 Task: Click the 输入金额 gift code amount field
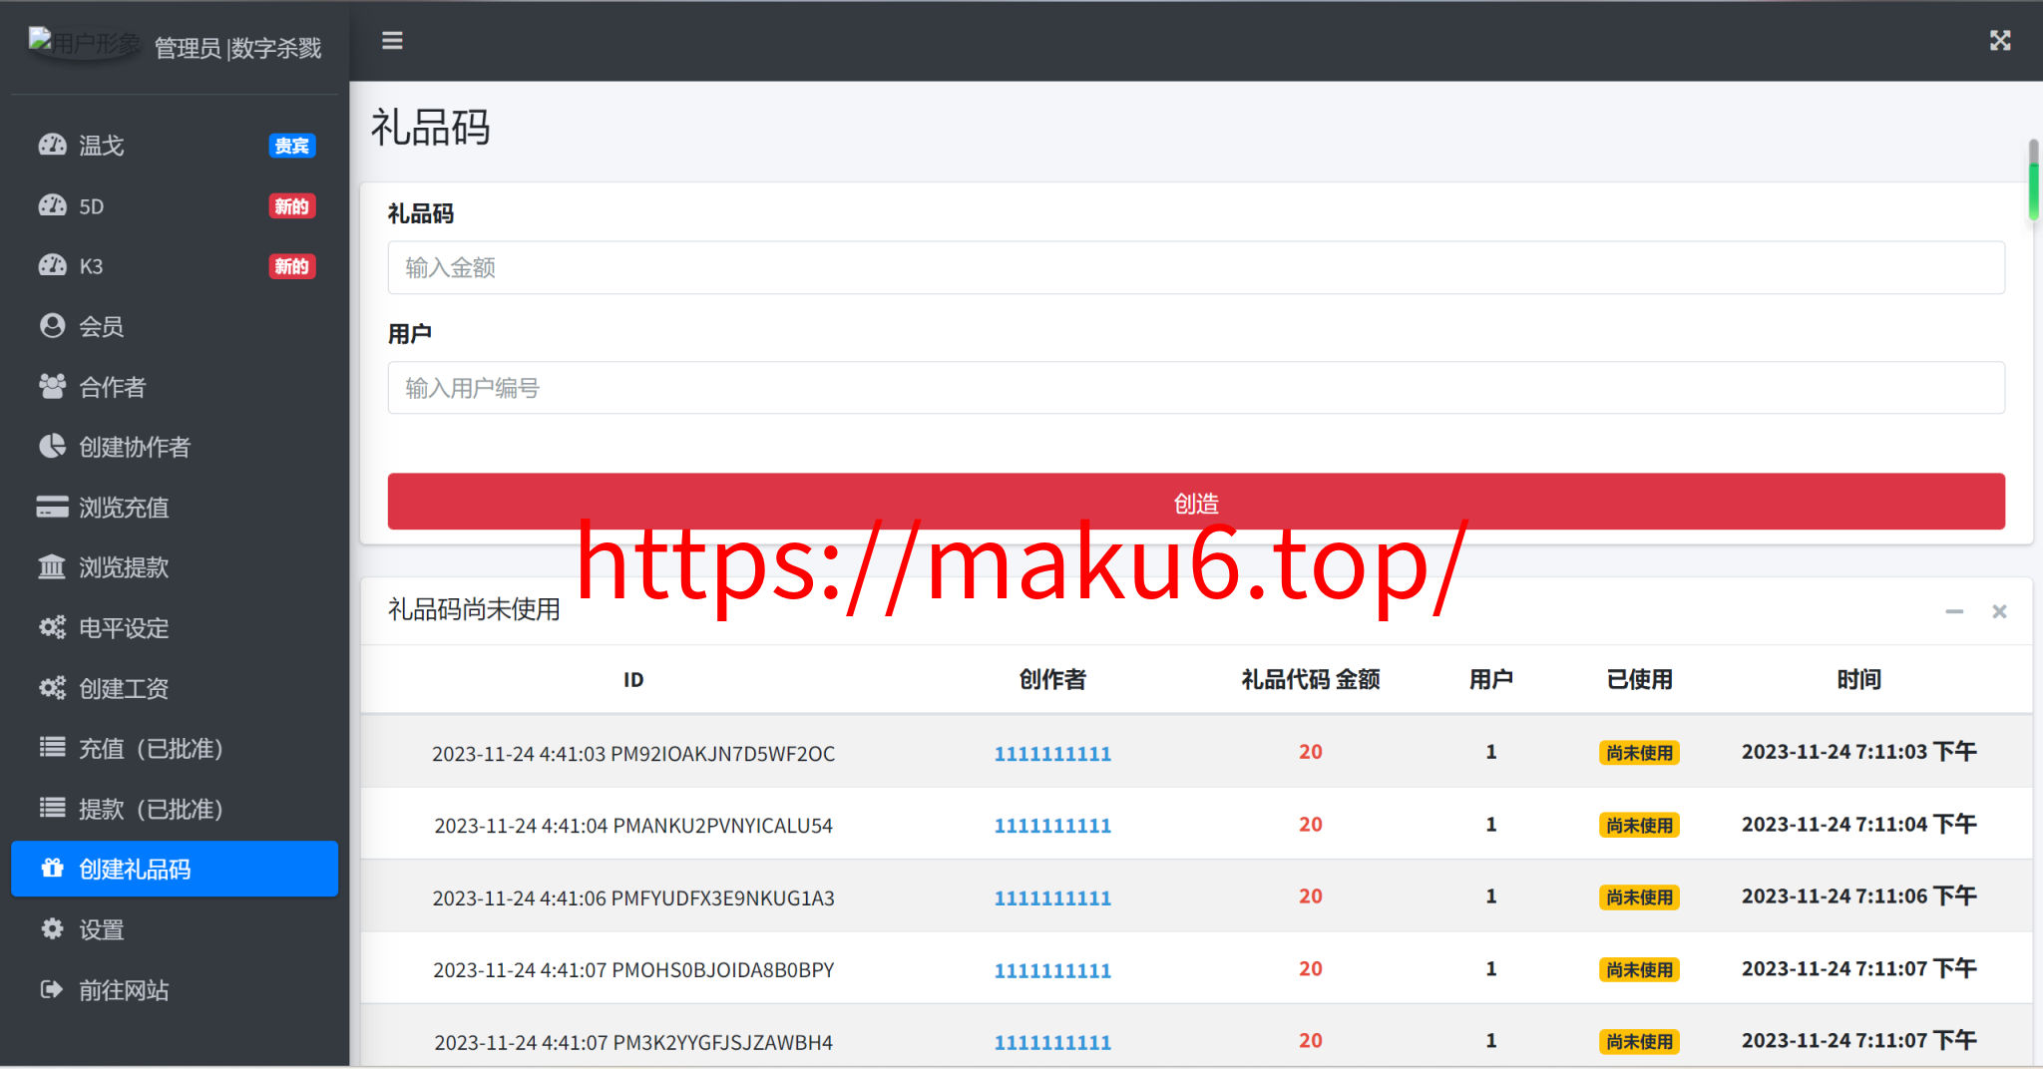tap(1196, 267)
